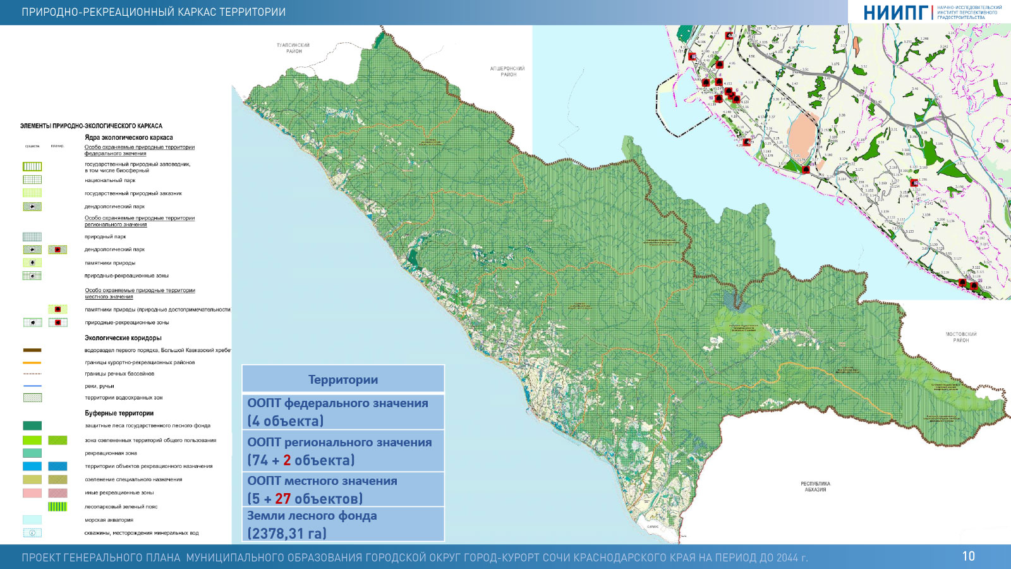Select the dashed river basin boundary symbol
Viewport: 1011px width, 569px height.
[x=32, y=374]
